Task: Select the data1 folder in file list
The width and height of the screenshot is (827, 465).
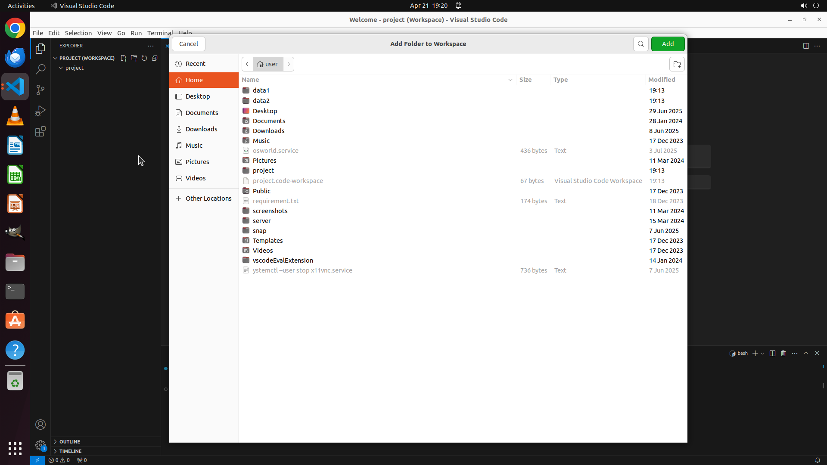Action: pos(261,90)
